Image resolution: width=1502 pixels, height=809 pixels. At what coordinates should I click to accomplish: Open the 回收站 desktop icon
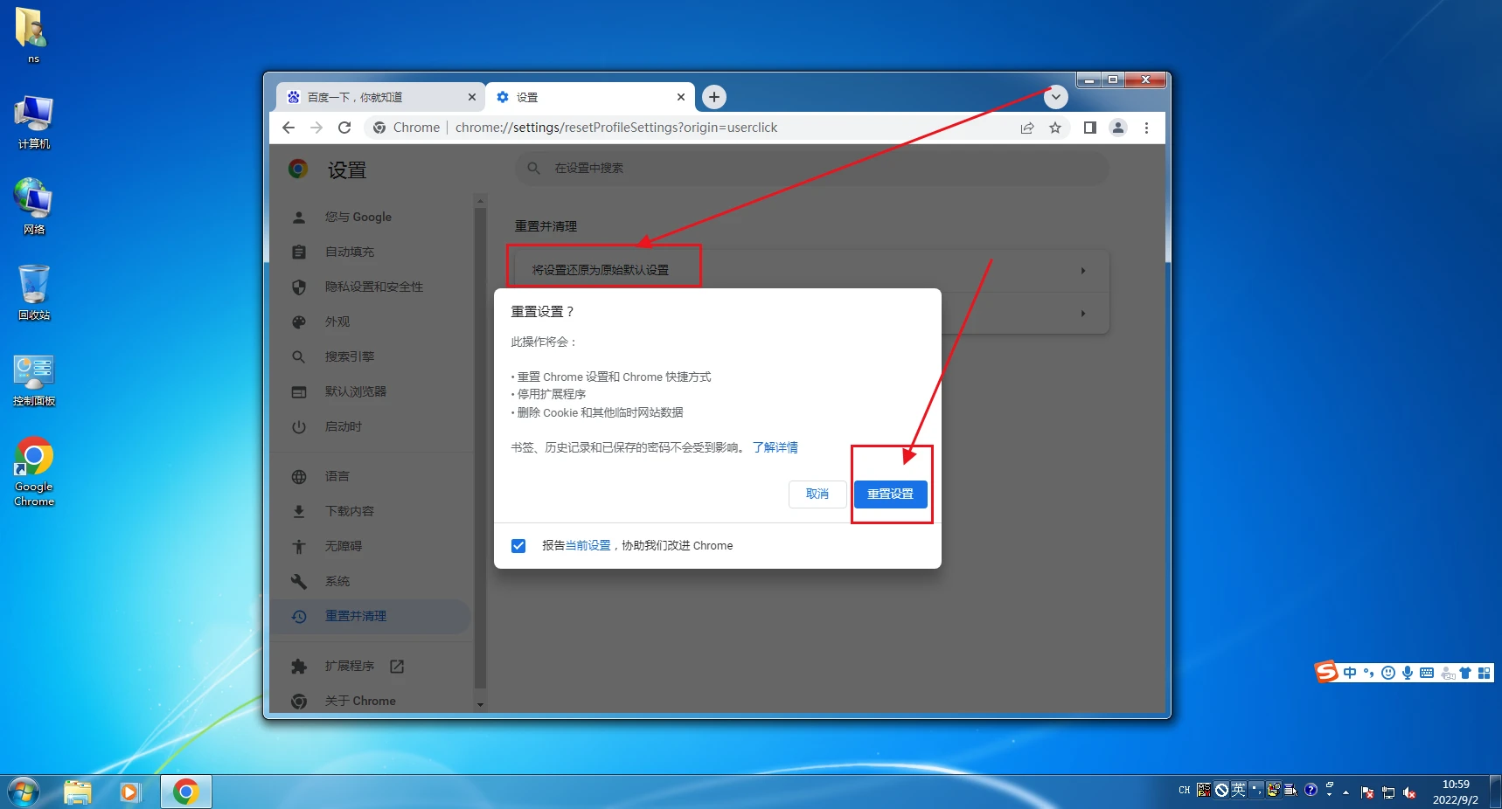point(33,293)
